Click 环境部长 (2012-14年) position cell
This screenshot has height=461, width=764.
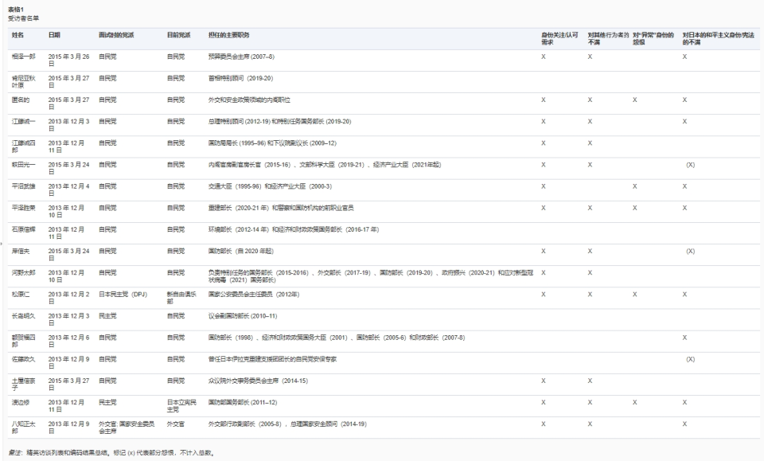pyautogui.click(x=294, y=229)
